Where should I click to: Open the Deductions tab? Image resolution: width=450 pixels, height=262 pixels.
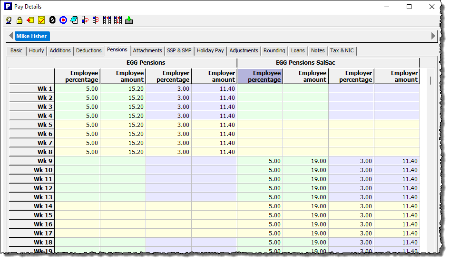[x=88, y=50]
